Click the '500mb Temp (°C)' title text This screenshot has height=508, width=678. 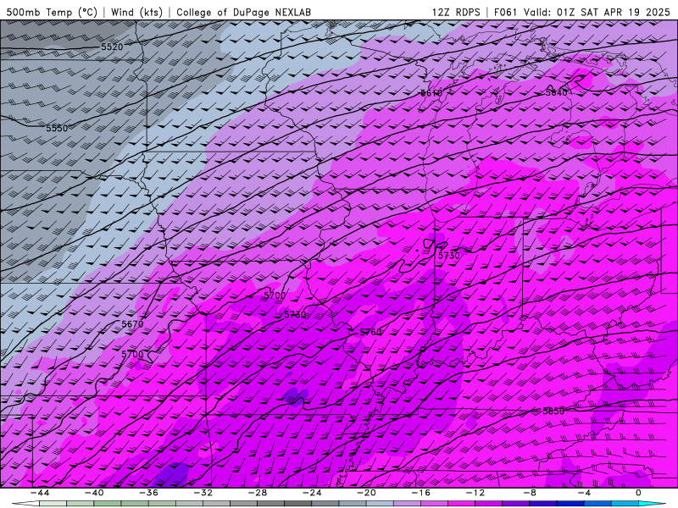click(52, 12)
